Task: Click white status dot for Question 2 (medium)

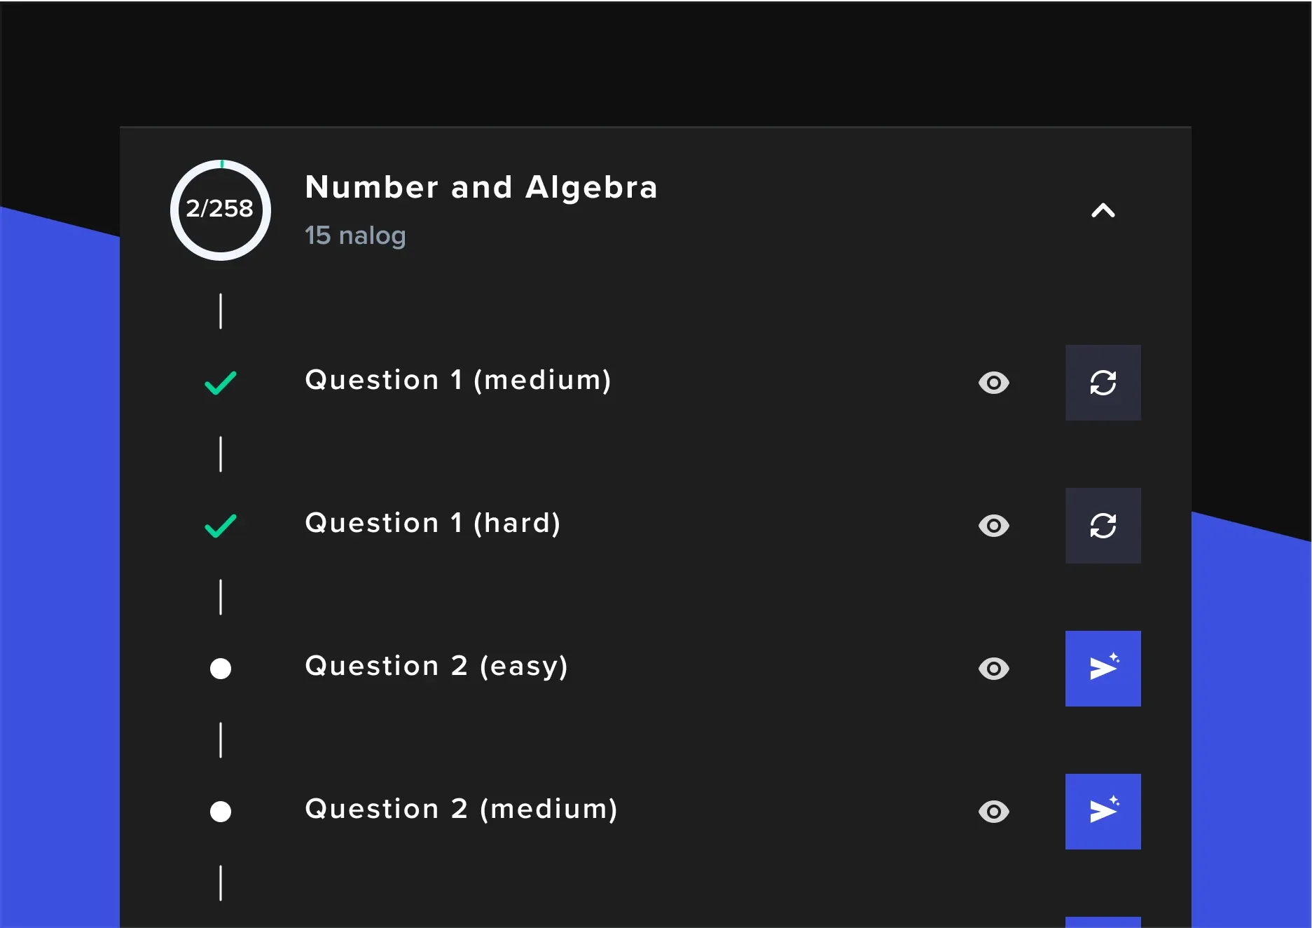Action: click(221, 812)
